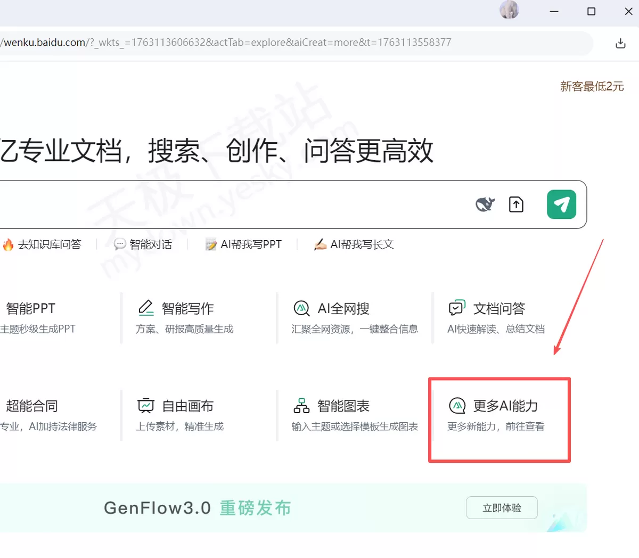
Task: Open the AI全网搜 feature title
Action: coord(343,308)
